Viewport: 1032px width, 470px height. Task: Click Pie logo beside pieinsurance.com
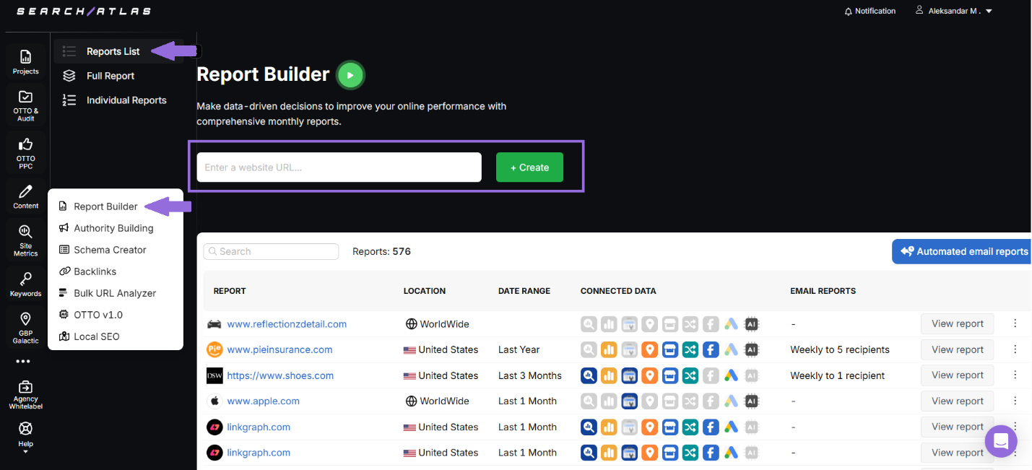coord(214,349)
